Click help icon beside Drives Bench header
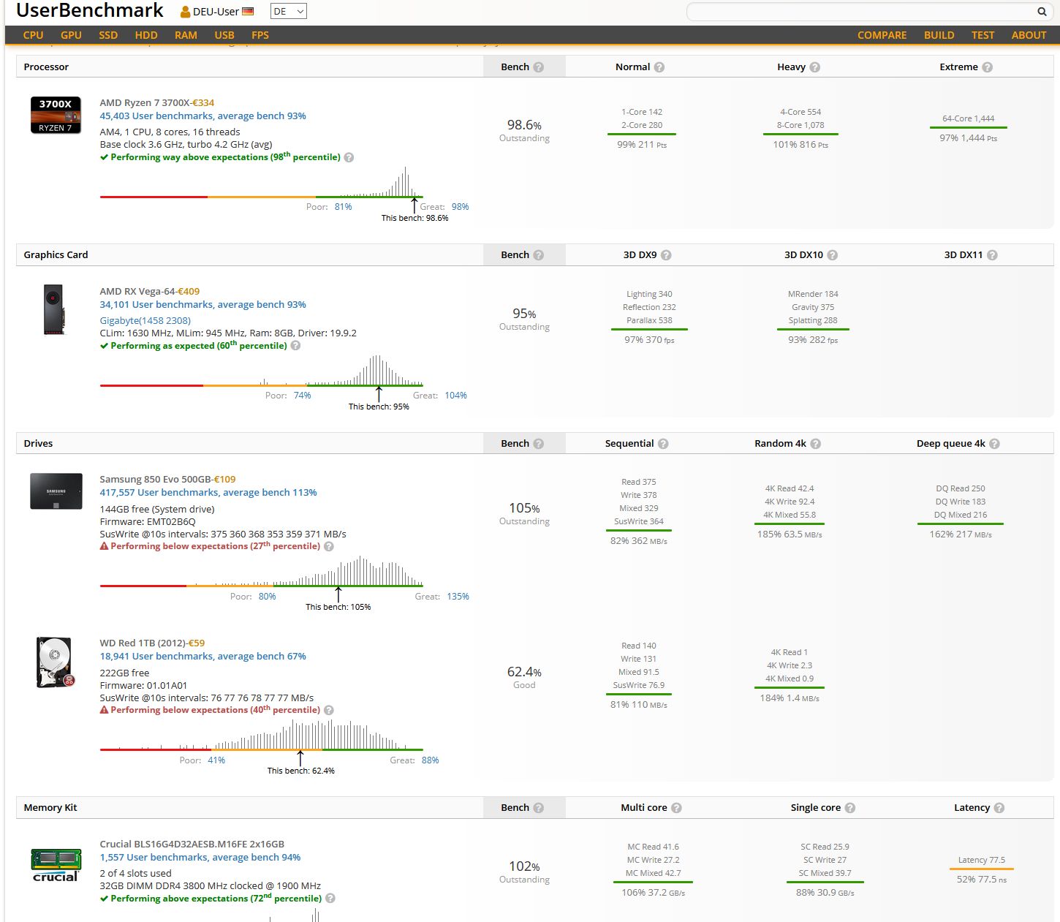 tap(539, 444)
